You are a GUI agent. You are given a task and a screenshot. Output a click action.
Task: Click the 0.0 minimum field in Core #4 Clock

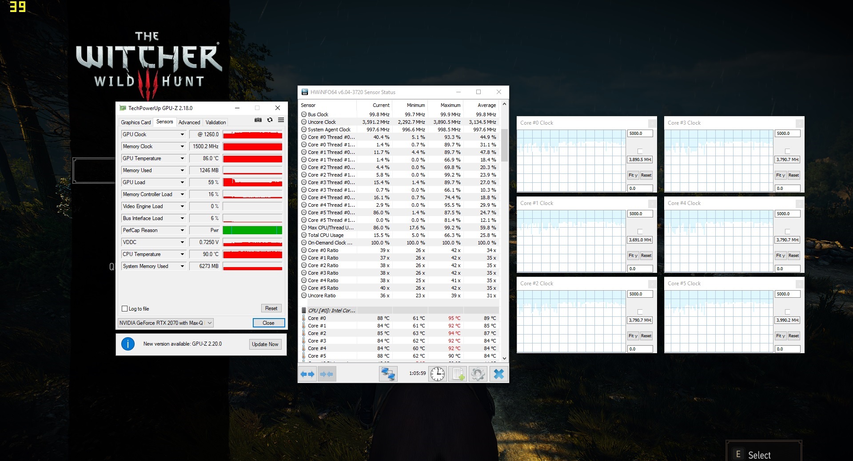[788, 269]
